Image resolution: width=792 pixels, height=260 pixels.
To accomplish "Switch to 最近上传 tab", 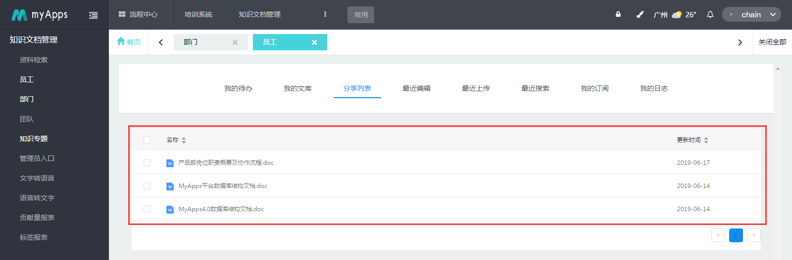I will tap(476, 88).
